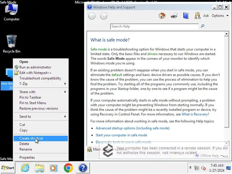Click the green 'default' glossary term
The image size is (232, 174).
point(117,75)
